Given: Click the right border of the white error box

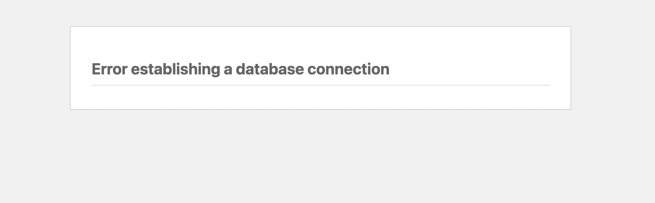Looking at the screenshot, I should tap(571, 68).
